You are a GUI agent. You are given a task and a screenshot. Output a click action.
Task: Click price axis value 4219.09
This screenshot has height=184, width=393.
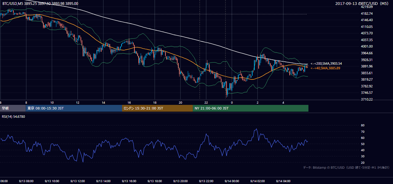[x=367, y=7]
